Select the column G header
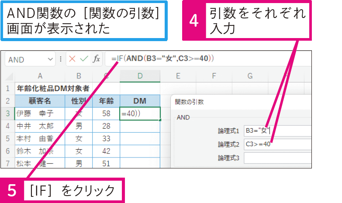This screenshot has height=203, width=342. pyautogui.click(x=250, y=76)
